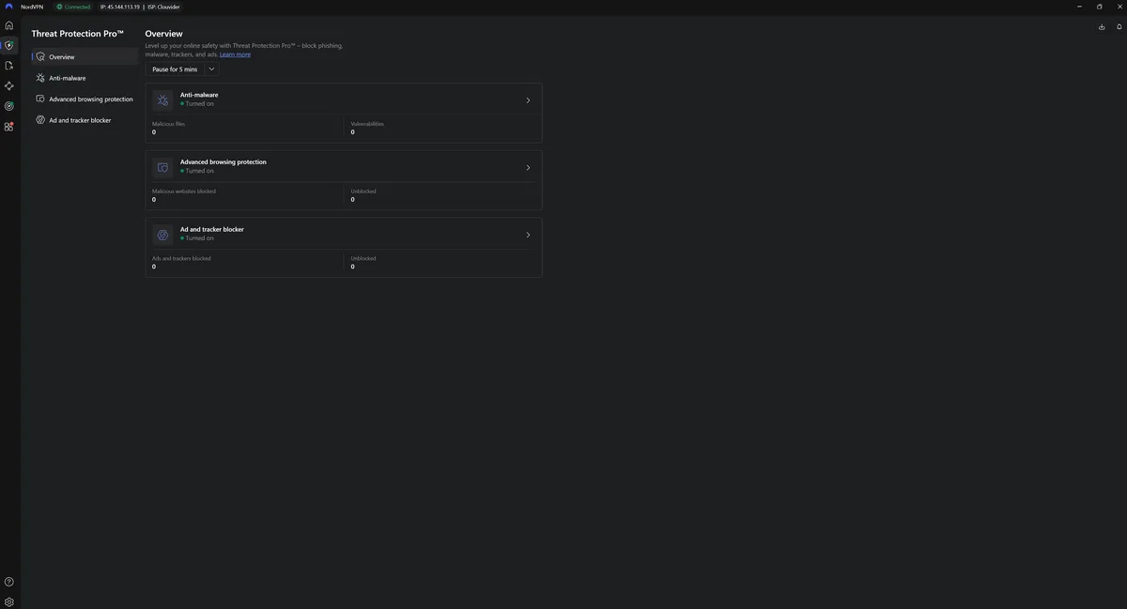1127x609 pixels.
Task: Open the Meshnet nodes icon in sidebar
Action: [9, 85]
